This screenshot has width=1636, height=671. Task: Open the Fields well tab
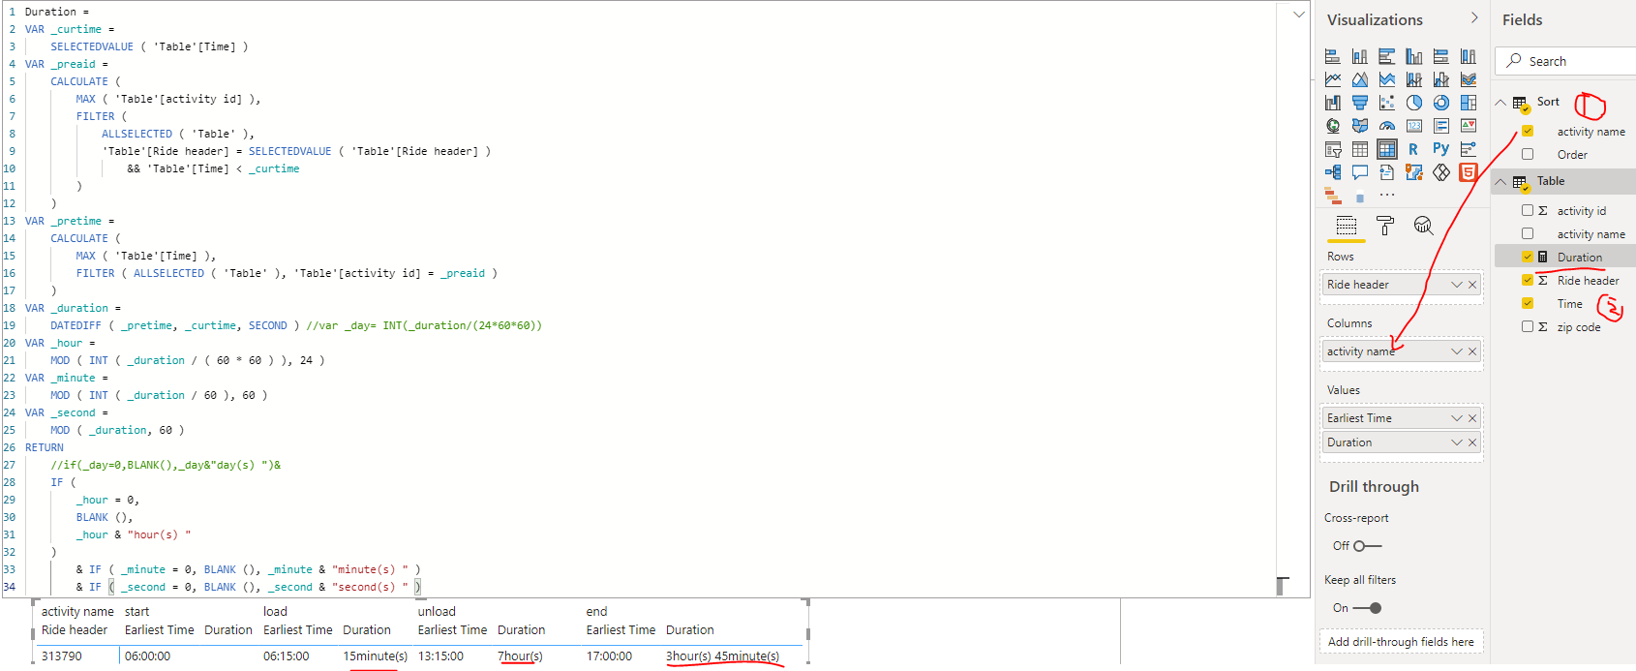(1347, 227)
